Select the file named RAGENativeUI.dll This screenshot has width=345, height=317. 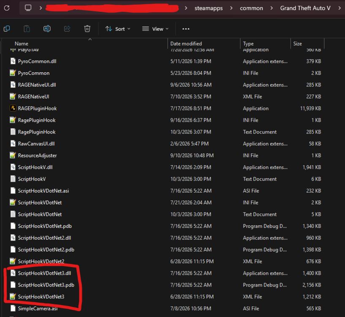tap(37, 85)
